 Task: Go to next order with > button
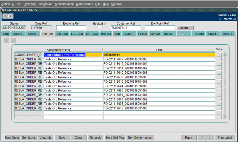(x=11, y=16)
